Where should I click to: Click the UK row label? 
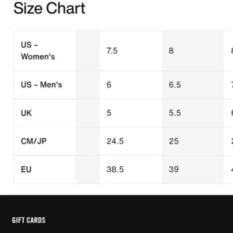[x=26, y=113]
